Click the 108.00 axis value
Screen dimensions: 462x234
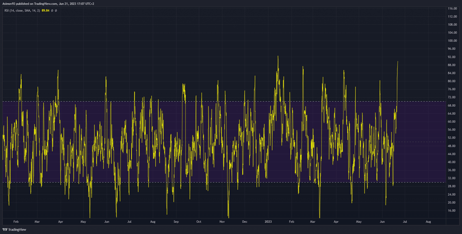pos(452,25)
